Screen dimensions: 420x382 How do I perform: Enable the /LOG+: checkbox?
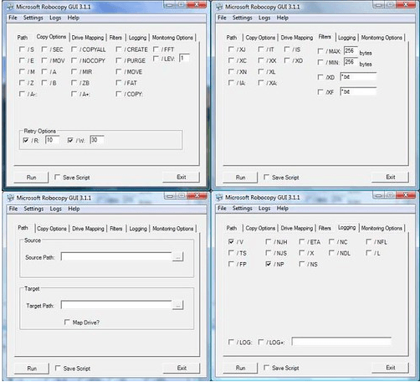click(x=261, y=342)
